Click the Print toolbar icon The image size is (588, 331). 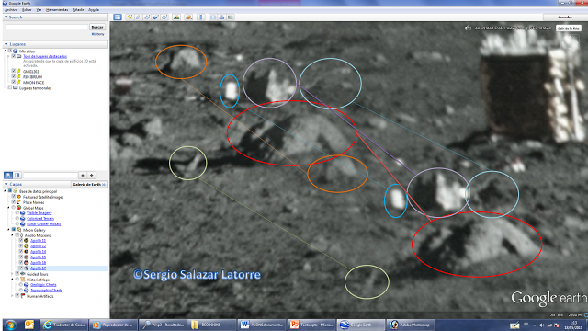point(221,17)
